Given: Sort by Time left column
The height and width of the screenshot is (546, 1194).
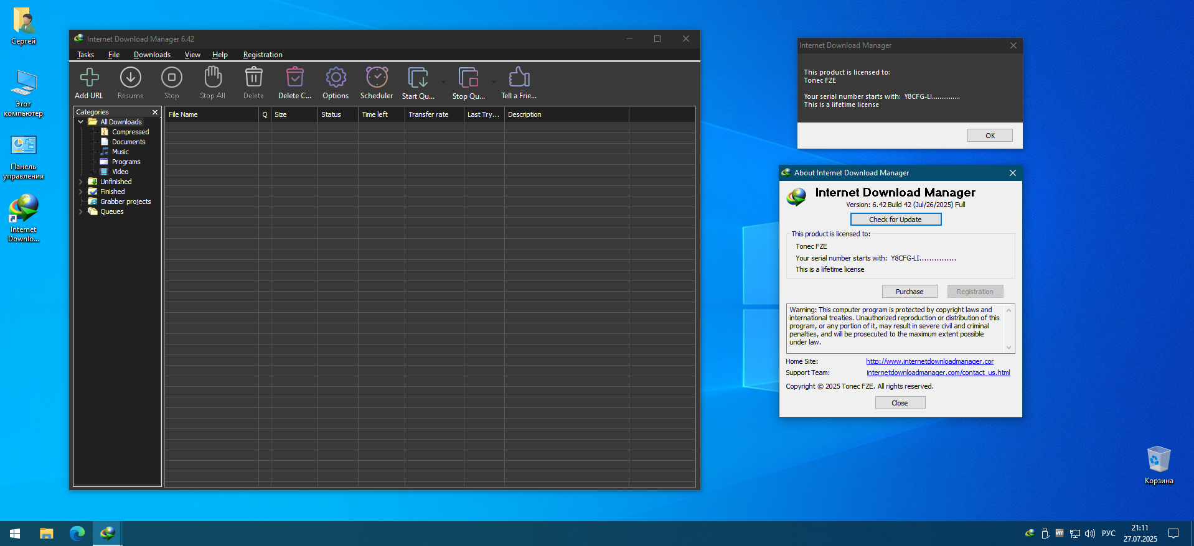Looking at the screenshot, I should tap(382, 114).
